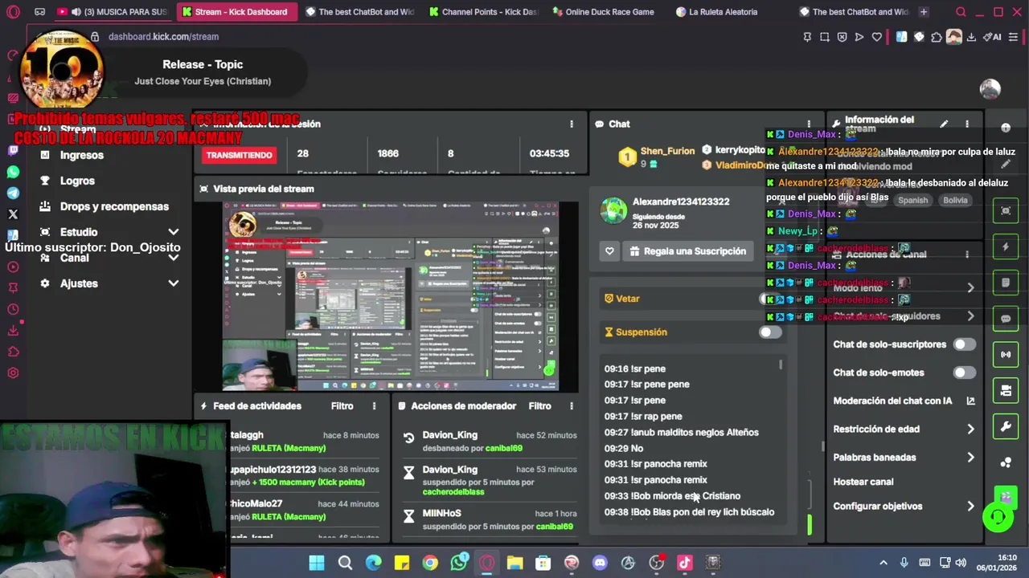Click the Spanish language tag

point(912,200)
